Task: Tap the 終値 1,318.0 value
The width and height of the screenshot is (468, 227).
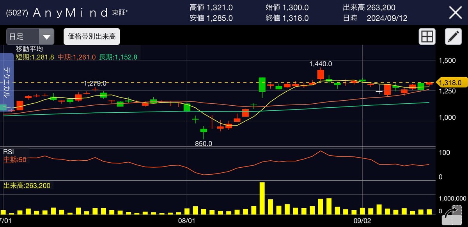Action: click(x=287, y=18)
